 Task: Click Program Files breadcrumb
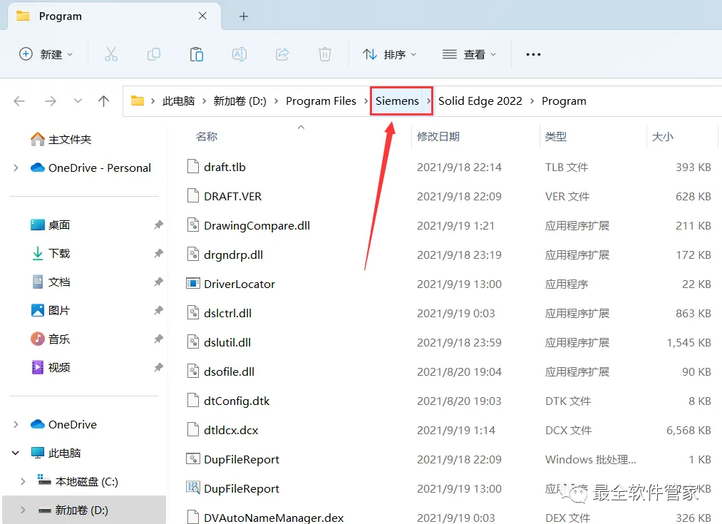pyautogui.click(x=321, y=101)
